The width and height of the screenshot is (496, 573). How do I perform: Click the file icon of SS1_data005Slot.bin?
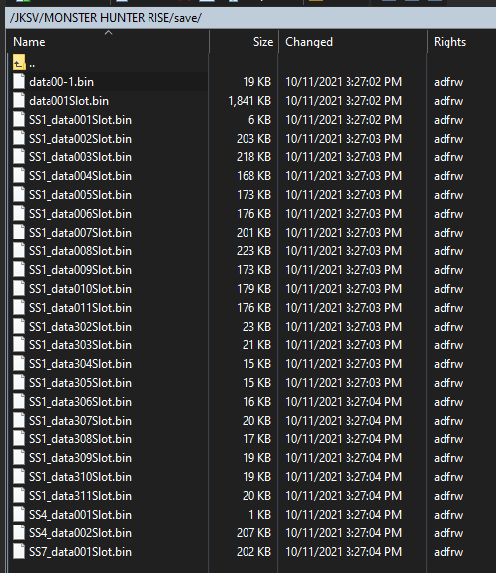click(x=19, y=195)
